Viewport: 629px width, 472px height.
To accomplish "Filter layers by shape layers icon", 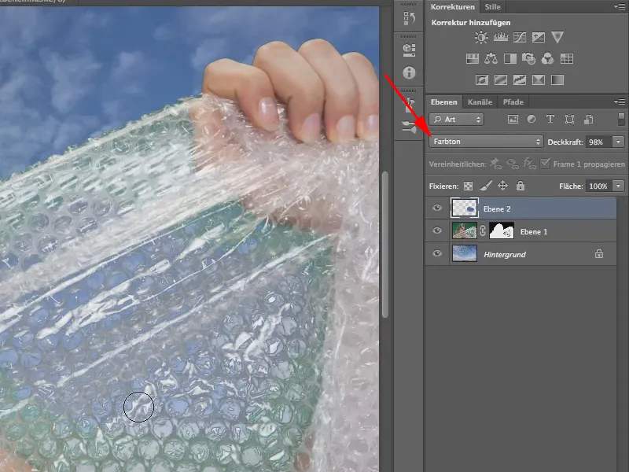I will pyautogui.click(x=569, y=120).
